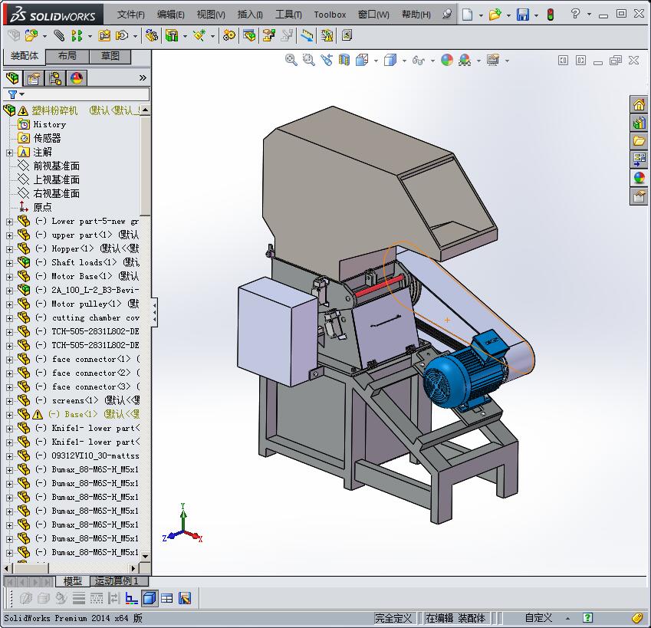Image resolution: width=651 pixels, height=628 pixels.
Task: Click the Apply Scene icon
Action: click(464, 60)
